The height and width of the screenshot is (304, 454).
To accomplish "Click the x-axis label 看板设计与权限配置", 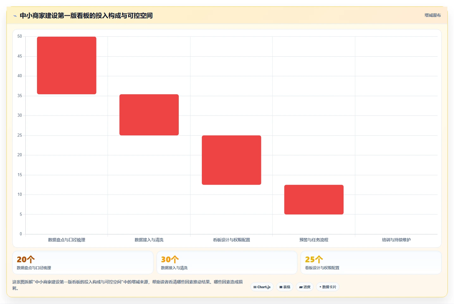I will click(x=232, y=240).
